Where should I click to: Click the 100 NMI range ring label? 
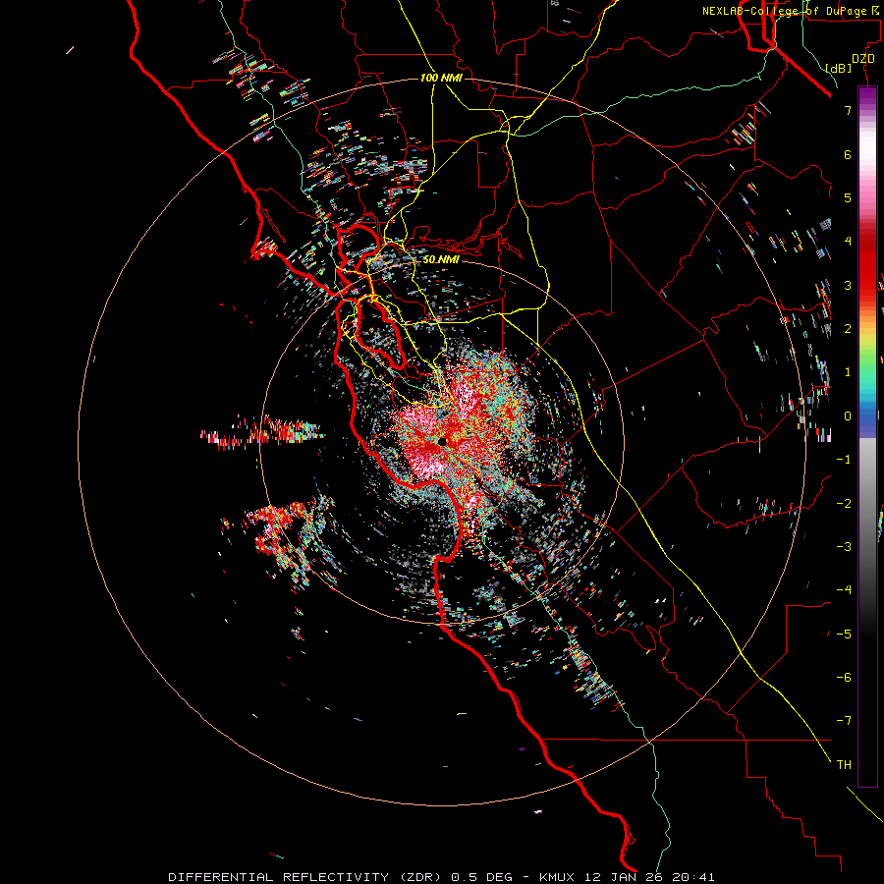(x=441, y=78)
